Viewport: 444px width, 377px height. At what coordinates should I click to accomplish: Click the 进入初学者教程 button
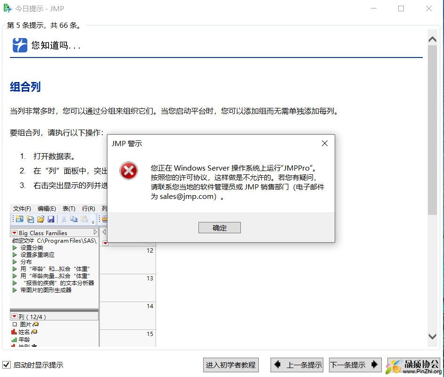click(x=231, y=365)
